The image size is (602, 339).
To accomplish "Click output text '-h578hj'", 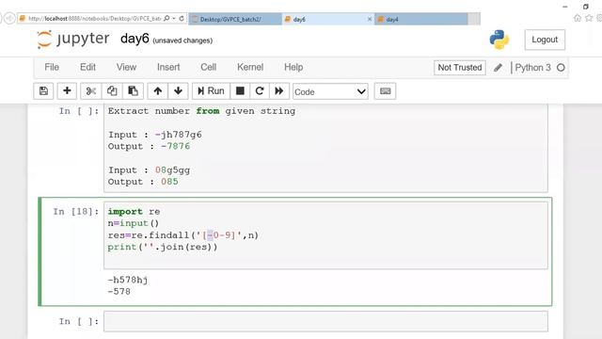I will coord(128,280).
